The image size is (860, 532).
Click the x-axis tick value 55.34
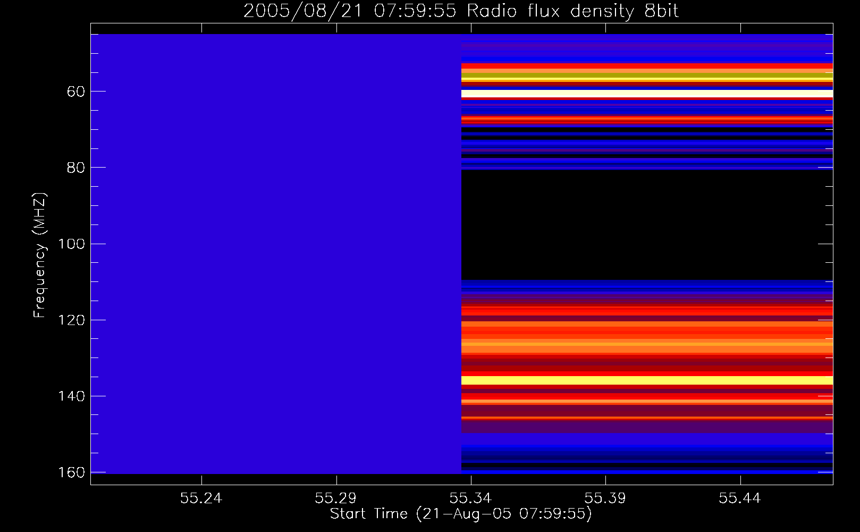point(470,498)
